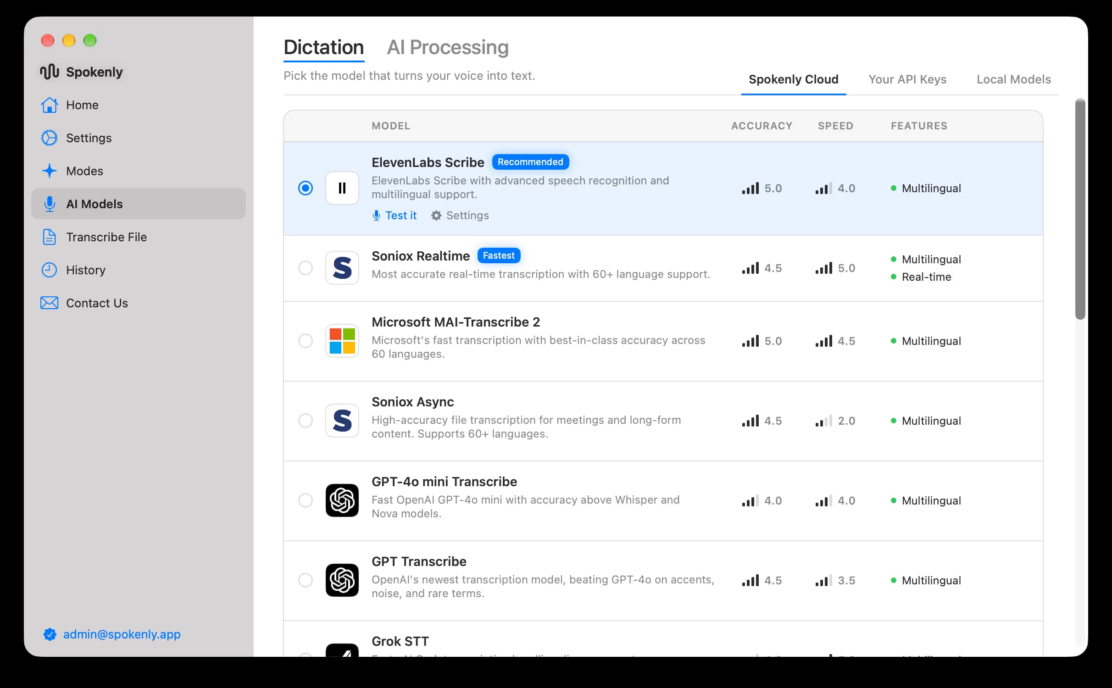The height and width of the screenshot is (688, 1112).
Task: Click the SPEED column header
Action: click(835, 126)
